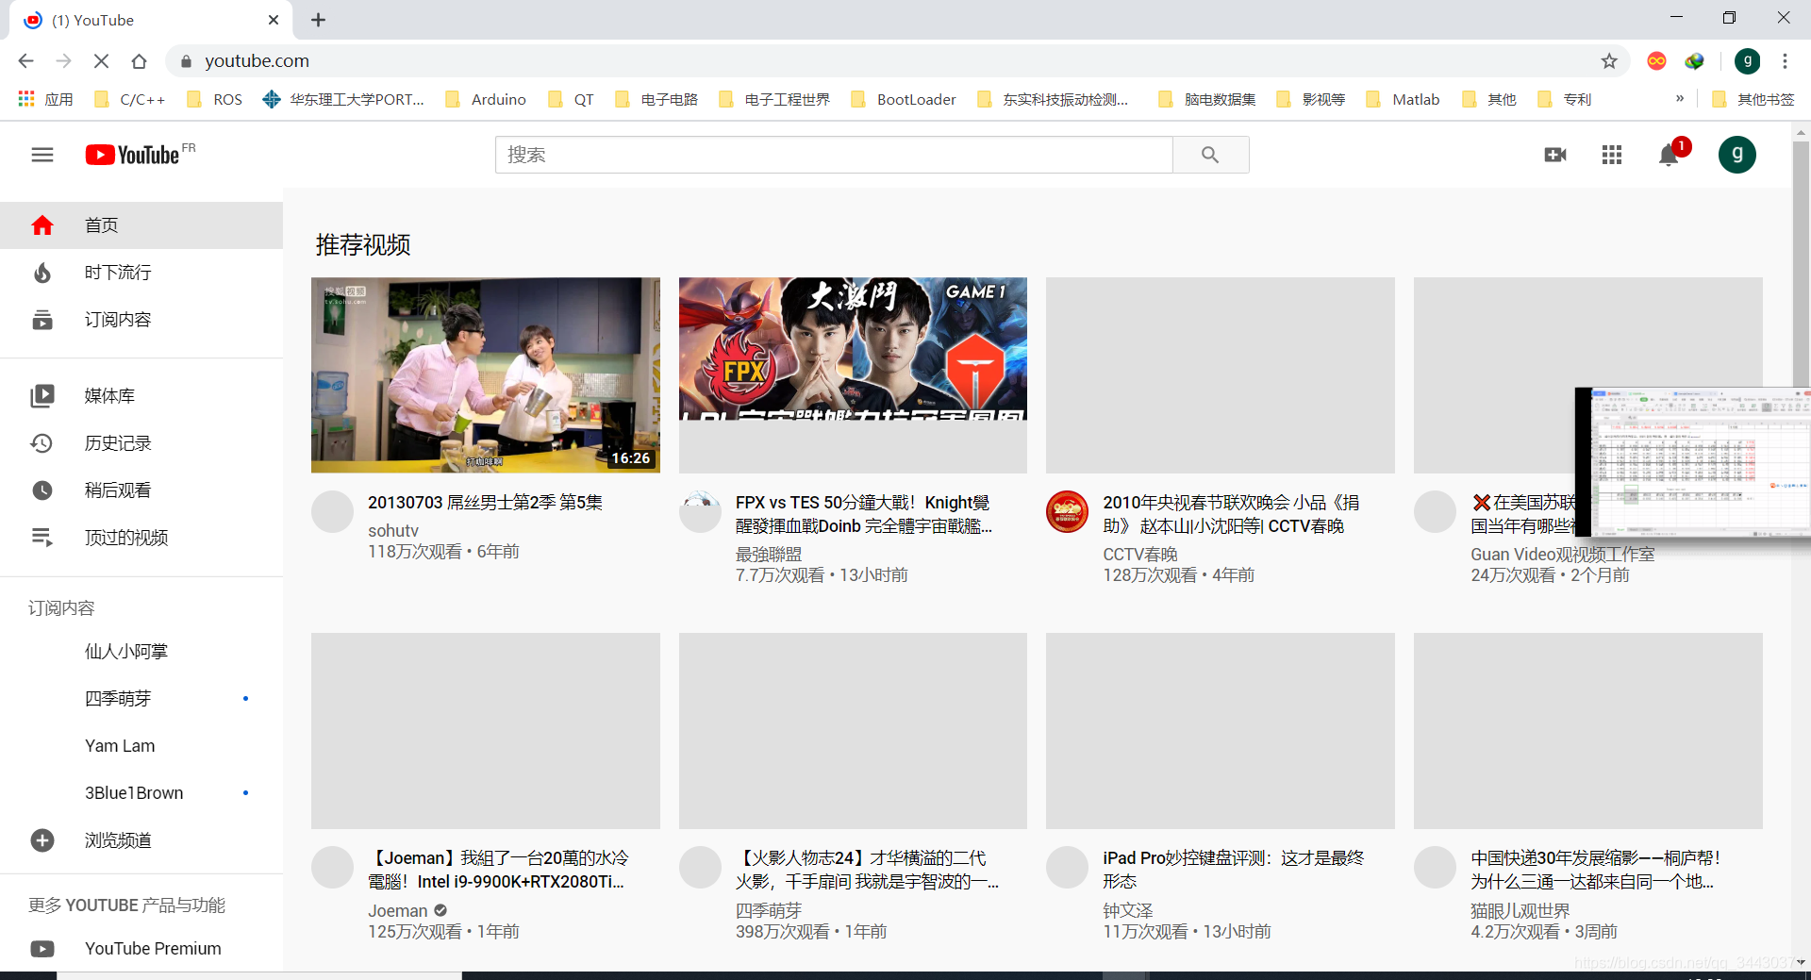
Task: Open 时下流行 trending page
Action: [141, 273]
